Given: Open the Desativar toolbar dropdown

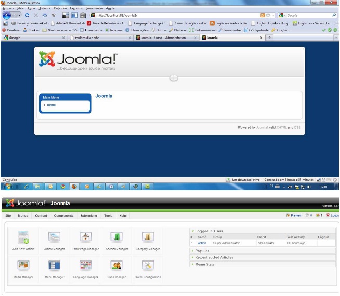Looking at the screenshot, I should (11, 30).
